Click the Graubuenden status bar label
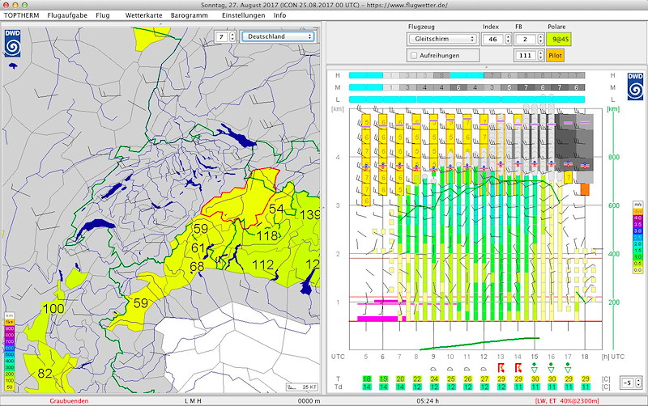The width and height of the screenshot is (648, 406). pos(69,400)
